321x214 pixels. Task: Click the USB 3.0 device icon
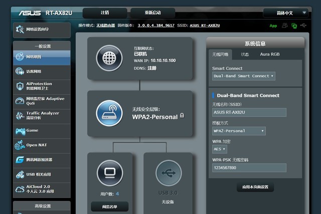coord(169,173)
